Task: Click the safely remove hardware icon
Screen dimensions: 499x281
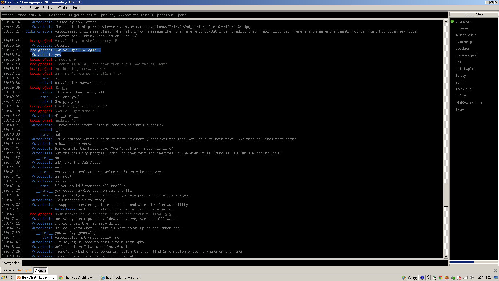Action: pyautogui.click(x=453, y=278)
